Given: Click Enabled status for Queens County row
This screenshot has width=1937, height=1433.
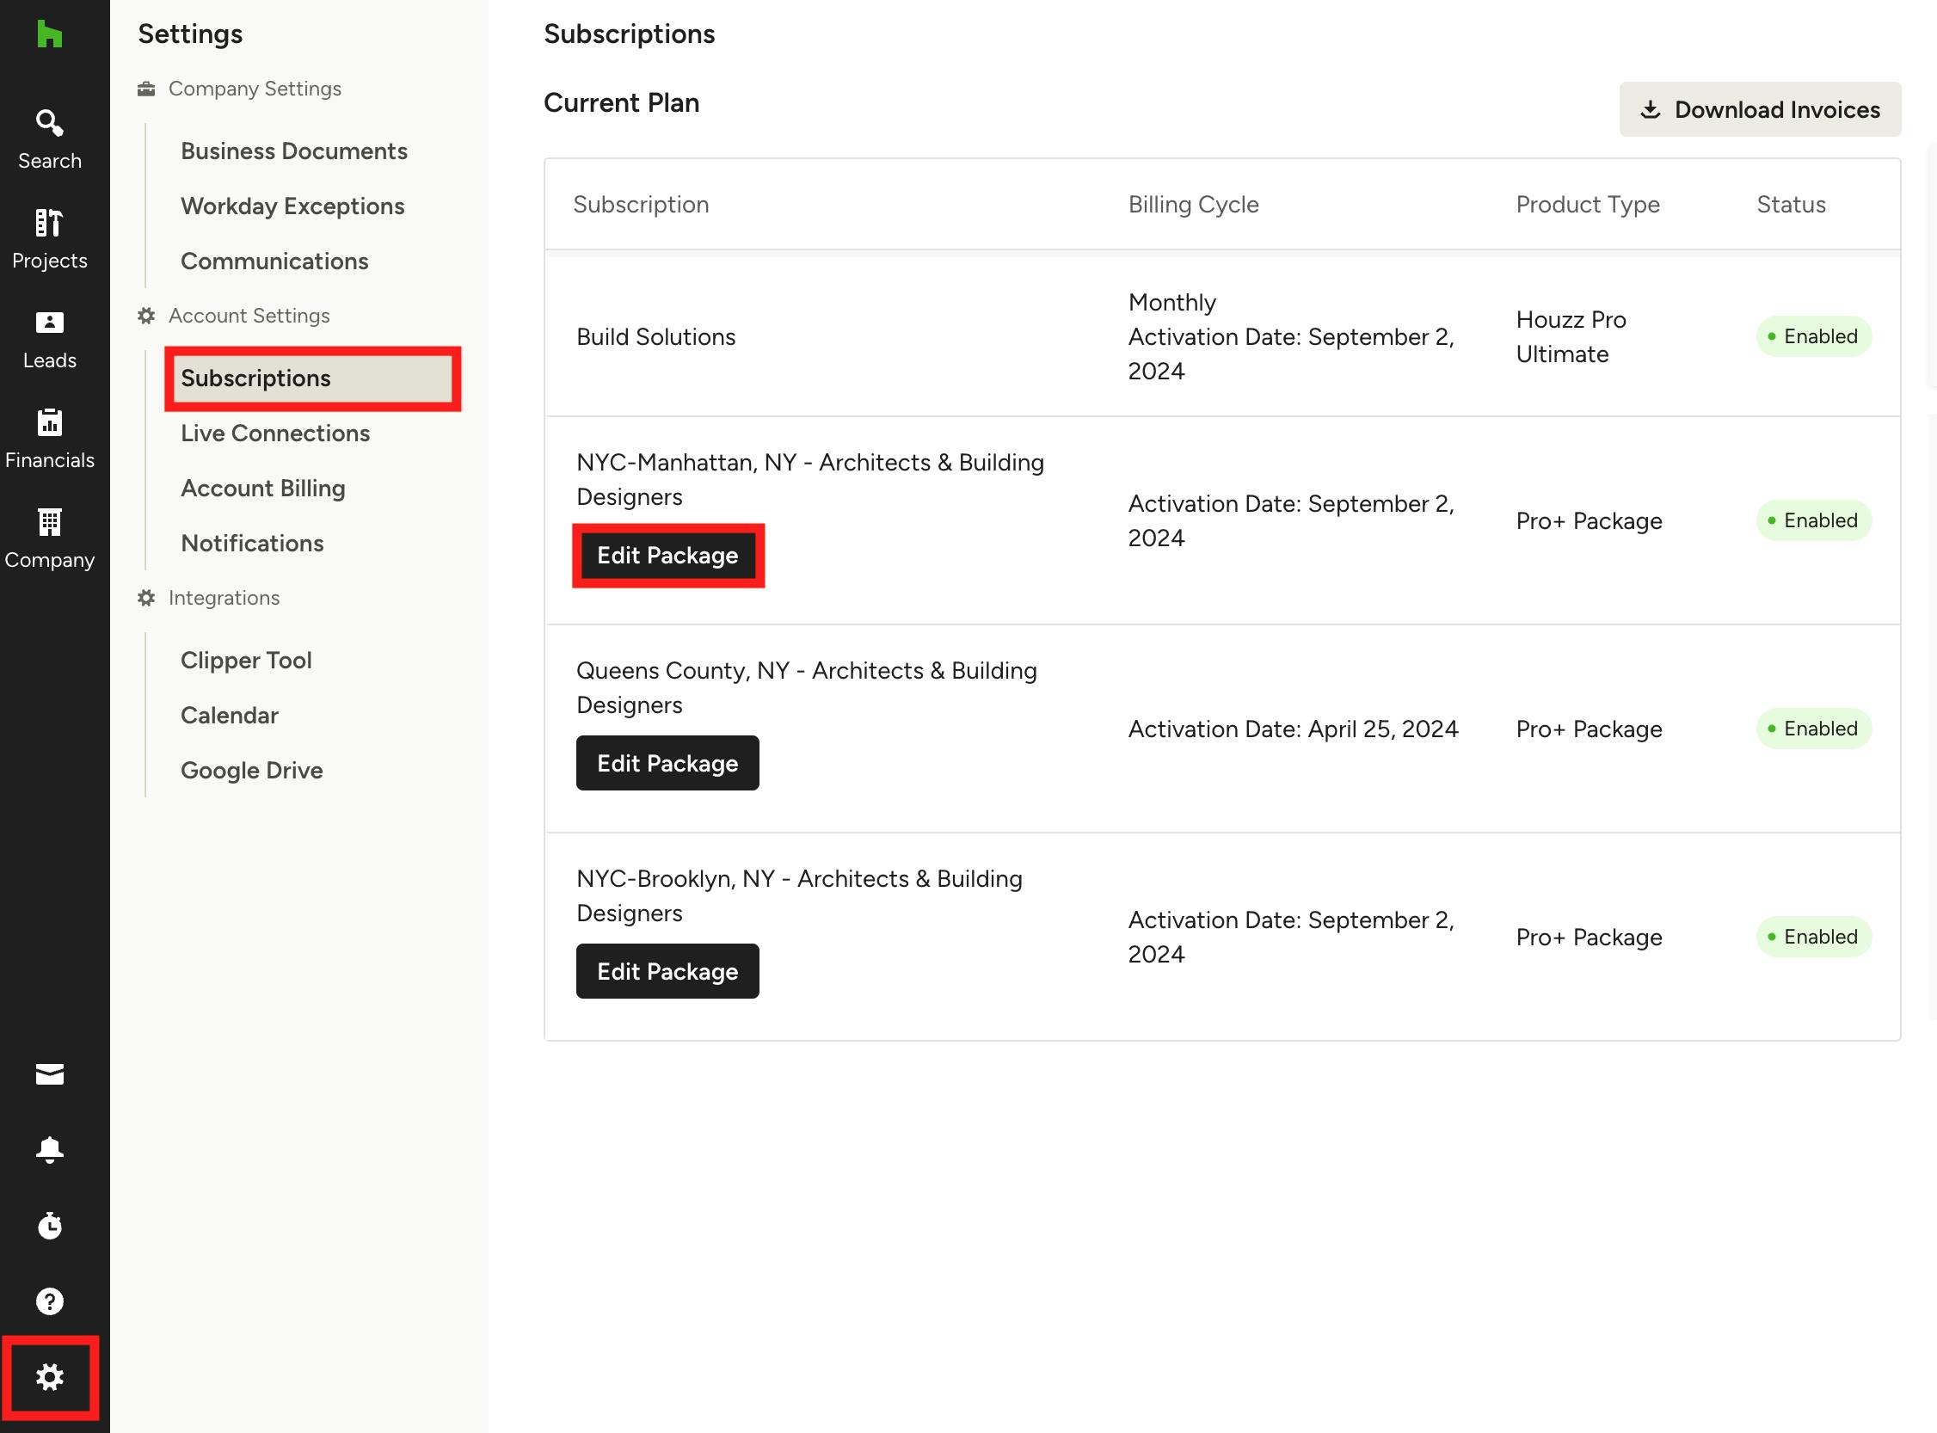Looking at the screenshot, I should tap(1814, 729).
